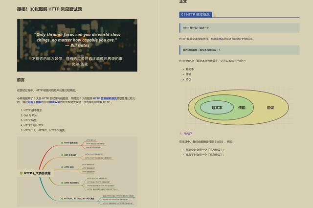The height and width of the screenshot is (208, 313).
Task: Click the bullet "超文本" in the list
Action: click(190, 69)
